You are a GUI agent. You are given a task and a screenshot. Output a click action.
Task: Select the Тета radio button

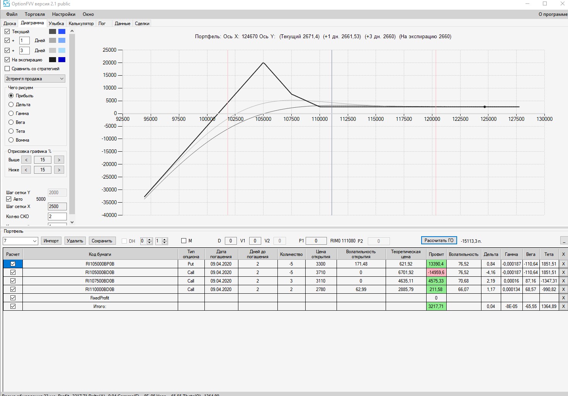click(x=11, y=131)
